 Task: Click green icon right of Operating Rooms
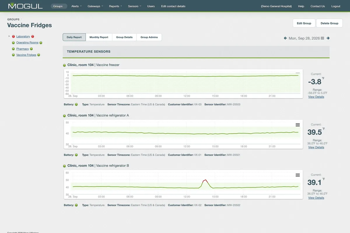pos(41,43)
